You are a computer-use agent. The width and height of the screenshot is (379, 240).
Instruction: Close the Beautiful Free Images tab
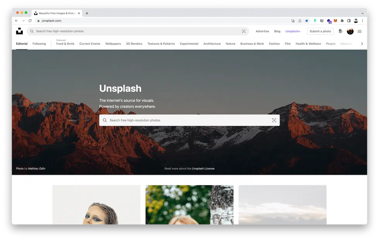click(x=79, y=13)
